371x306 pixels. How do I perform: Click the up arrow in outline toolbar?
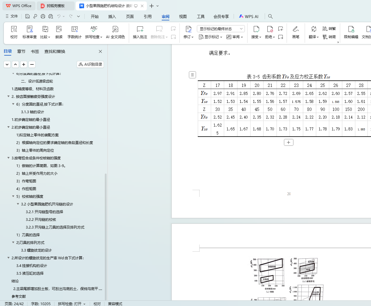(15, 64)
